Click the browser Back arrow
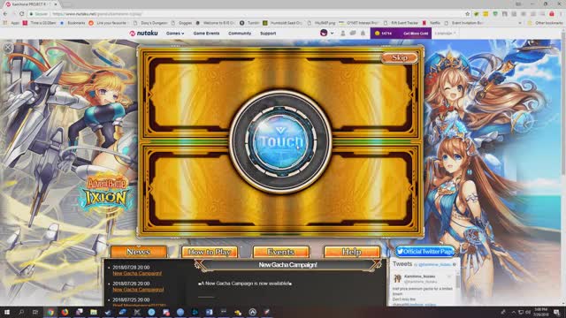 (x=5, y=14)
